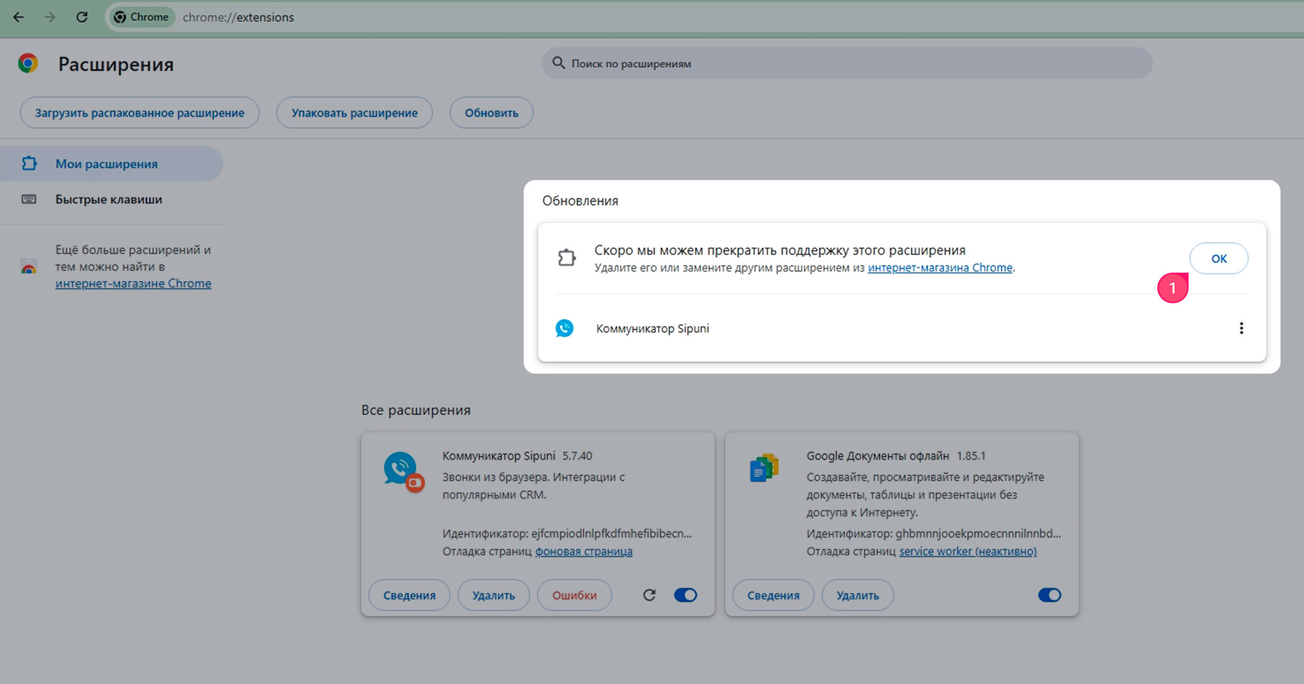Click the Google Документы офлайн icon
1304x684 pixels.
pyautogui.click(x=764, y=468)
